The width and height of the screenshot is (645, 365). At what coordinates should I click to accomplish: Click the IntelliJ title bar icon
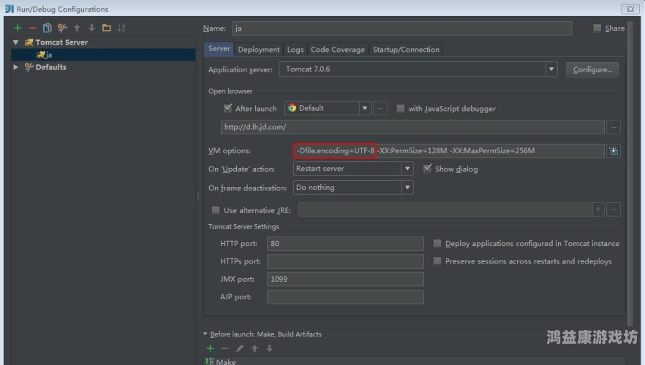click(x=9, y=9)
